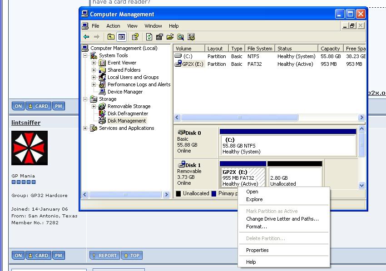Collapse the Storage tree node

85,99
